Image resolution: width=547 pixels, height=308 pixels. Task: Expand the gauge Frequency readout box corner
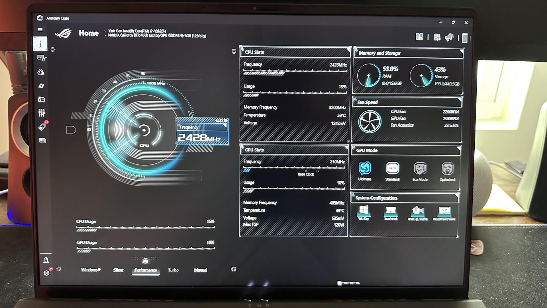tap(225, 126)
